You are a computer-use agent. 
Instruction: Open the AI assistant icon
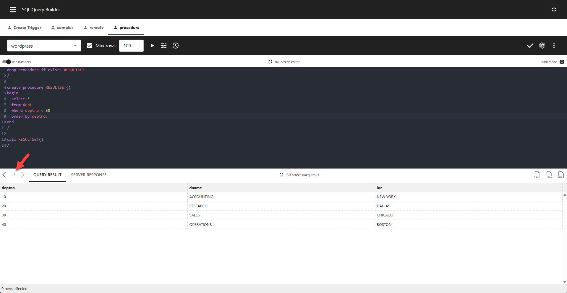(x=542, y=46)
